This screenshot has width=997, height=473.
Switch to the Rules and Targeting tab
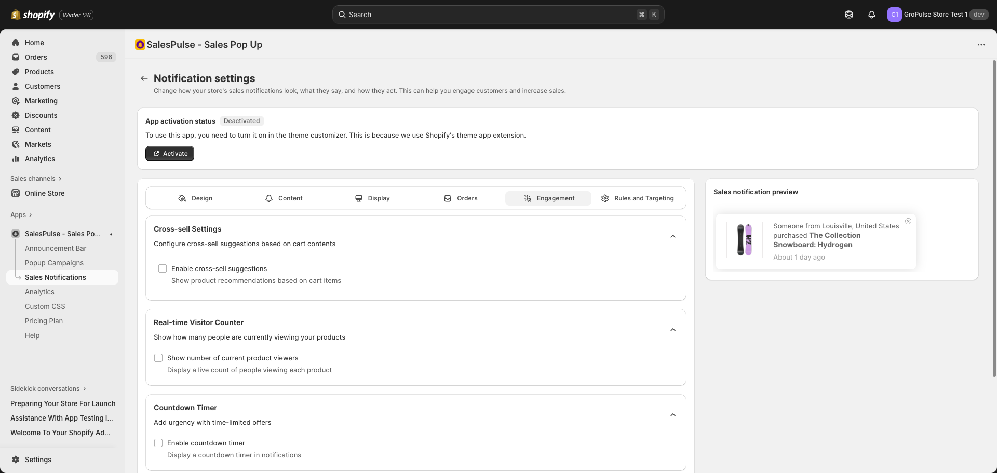click(637, 198)
